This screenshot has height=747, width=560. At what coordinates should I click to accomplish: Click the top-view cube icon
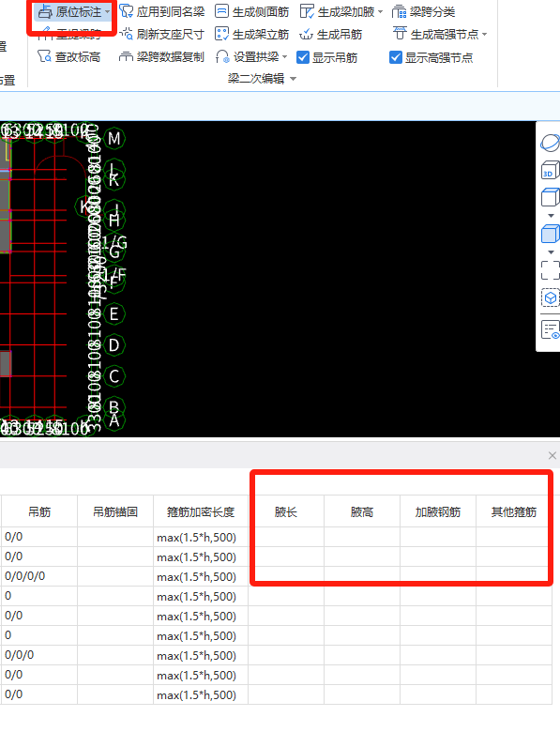550,197
